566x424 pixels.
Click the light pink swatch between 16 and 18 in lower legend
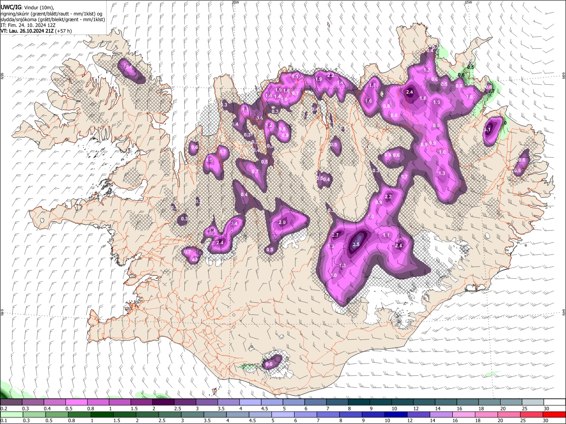(463, 415)
